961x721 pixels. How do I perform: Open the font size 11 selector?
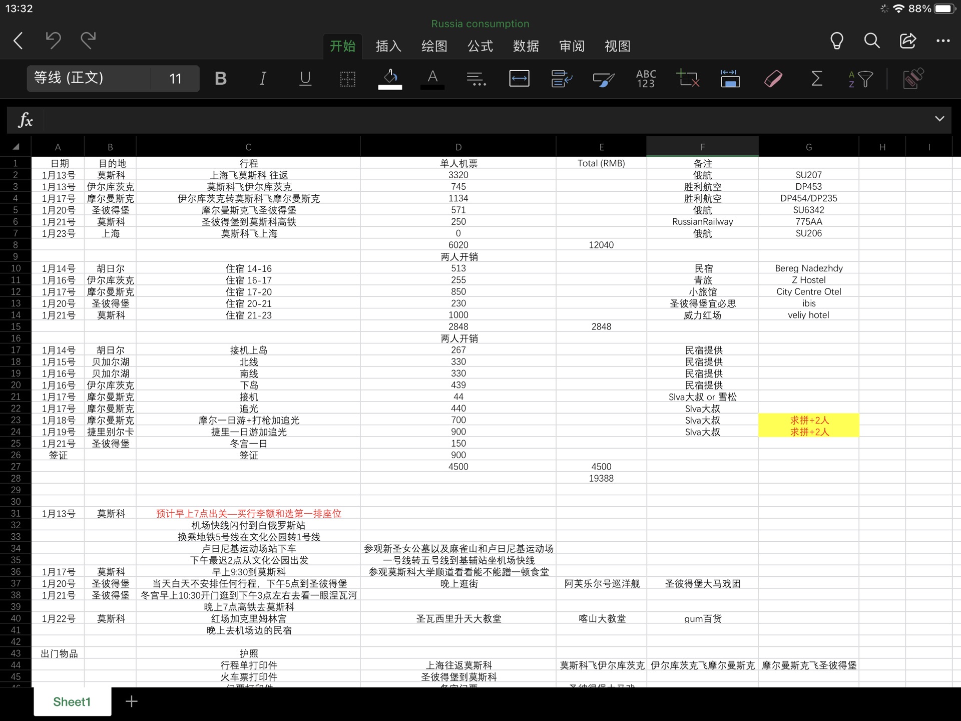(175, 78)
